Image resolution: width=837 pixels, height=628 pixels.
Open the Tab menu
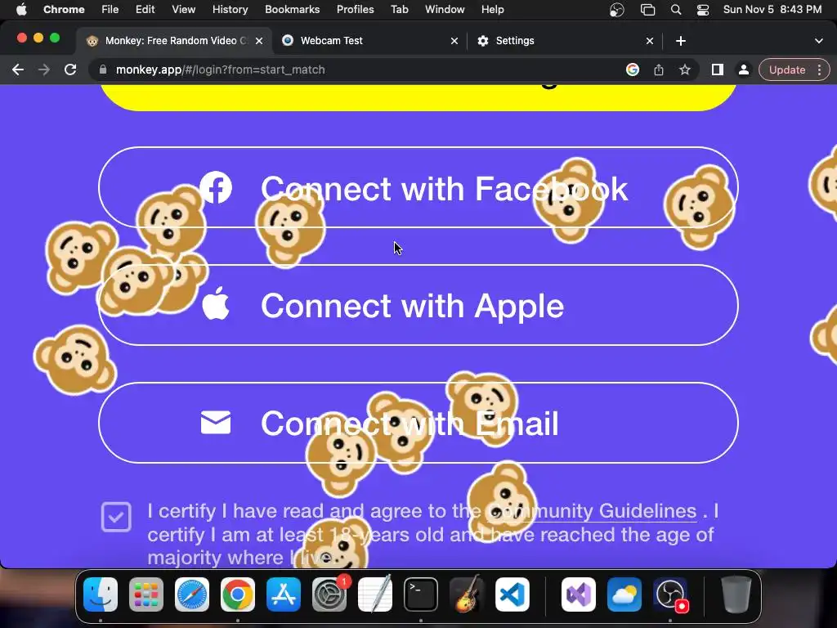pyautogui.click(x=399, y=9)
